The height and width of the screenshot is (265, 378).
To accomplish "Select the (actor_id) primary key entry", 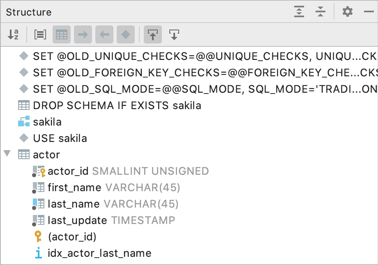I will (72, 237).
